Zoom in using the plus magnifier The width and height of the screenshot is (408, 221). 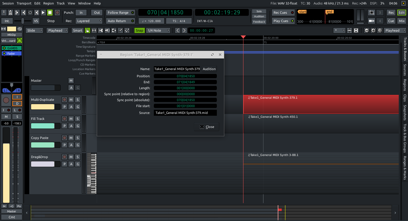click(373, 30)
